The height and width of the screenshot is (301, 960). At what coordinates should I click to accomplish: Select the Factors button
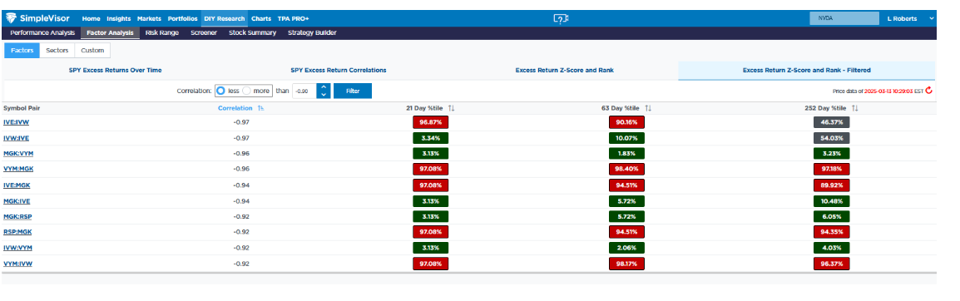coord(22,50)
